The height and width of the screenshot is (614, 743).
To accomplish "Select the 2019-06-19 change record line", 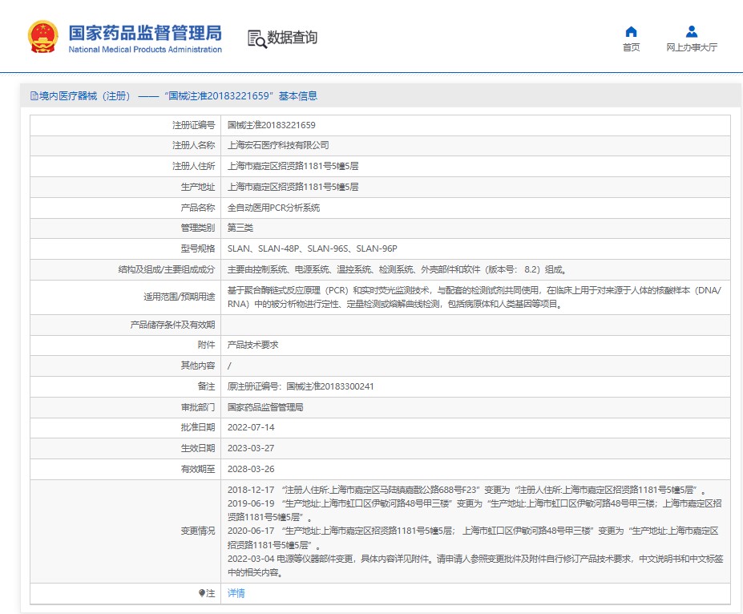I will (x=474, y=511).
